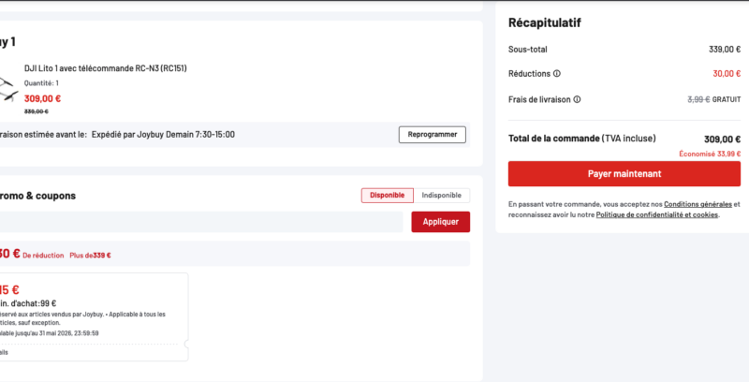This screenshot has height=382, width=749.
Task: Switch to the Disponible coupons tab
Action: tap(387, 196)
